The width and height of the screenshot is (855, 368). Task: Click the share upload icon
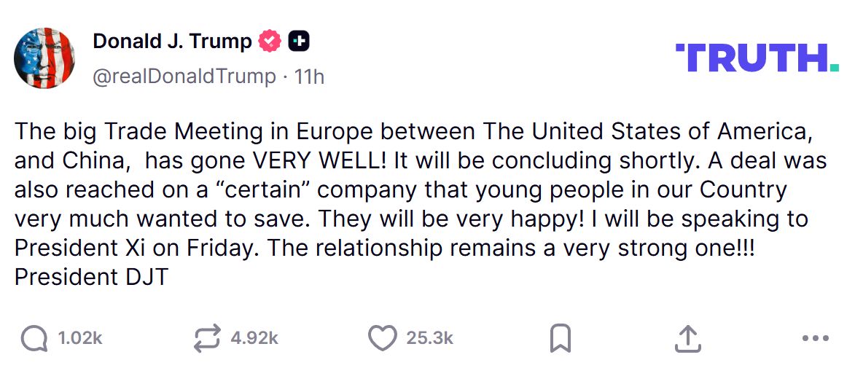pyautogui.click(x=687, y=338)
